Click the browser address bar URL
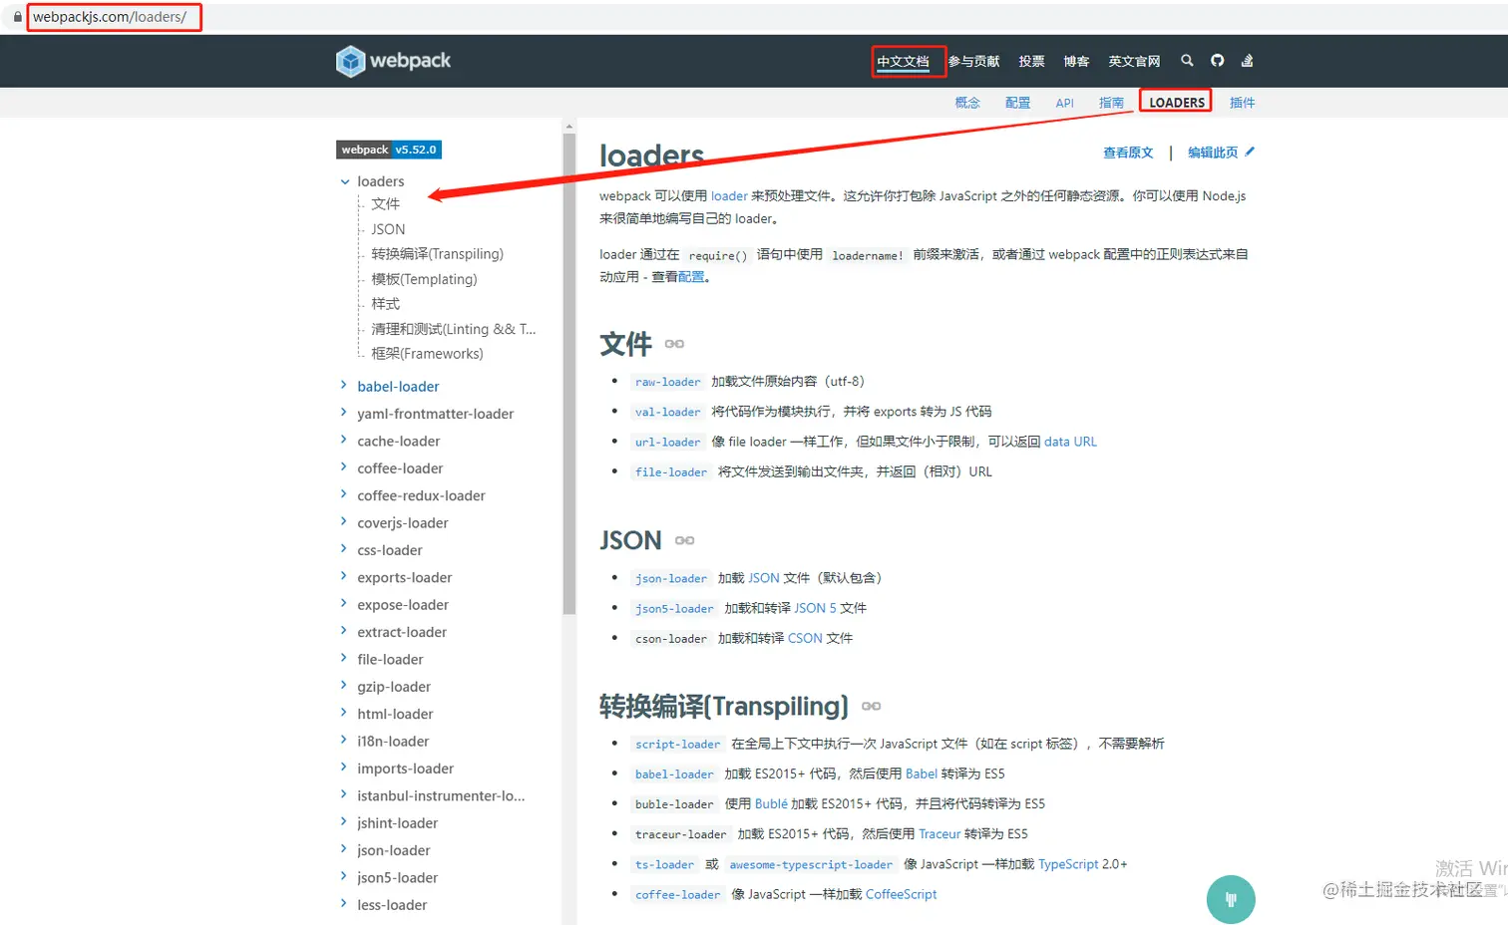The image size is (1508, 925). pos(110,17)
